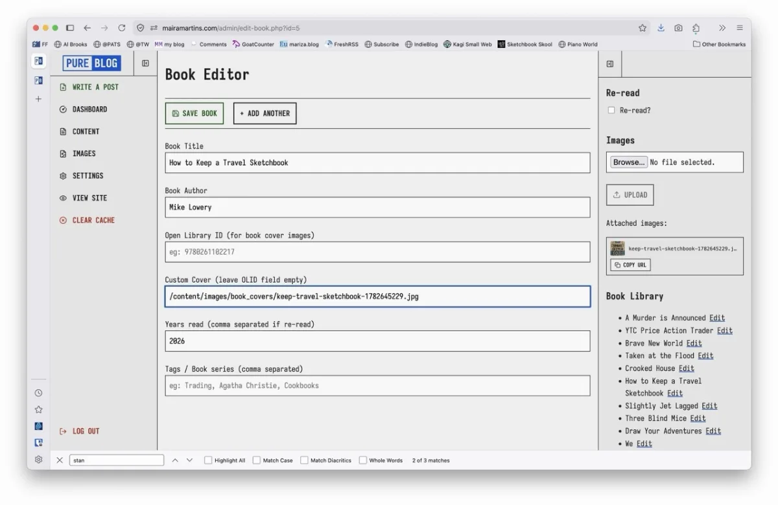778x505 pixels.
Task: Edit A Murder is Announced
Action: point(717,318)
